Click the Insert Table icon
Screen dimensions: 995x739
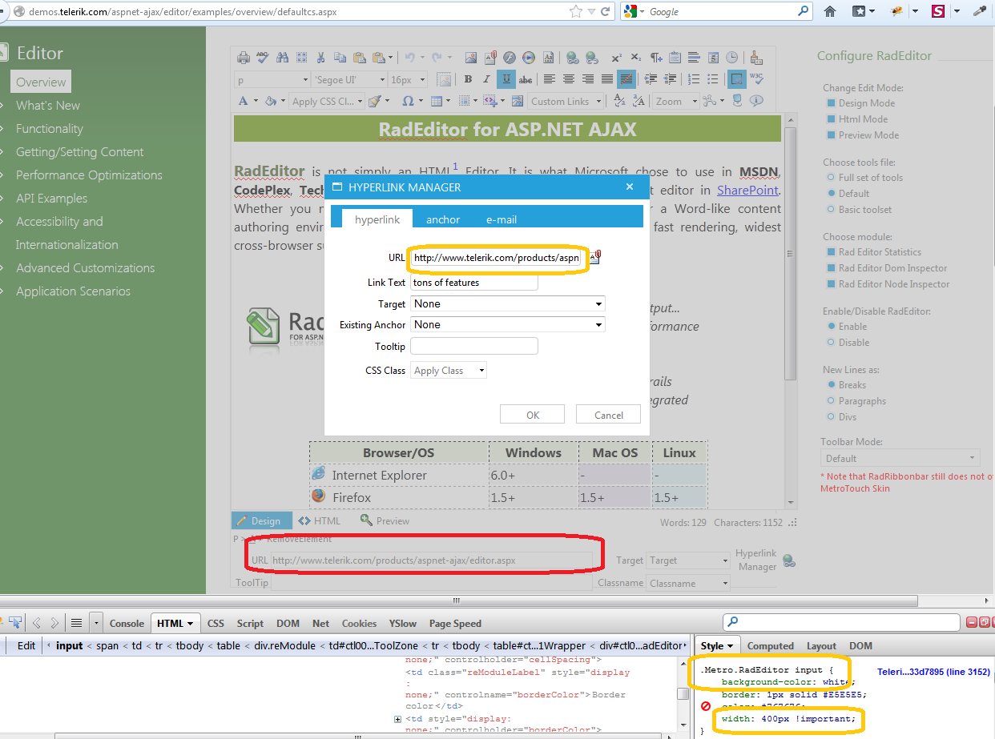tap(436, 101)
